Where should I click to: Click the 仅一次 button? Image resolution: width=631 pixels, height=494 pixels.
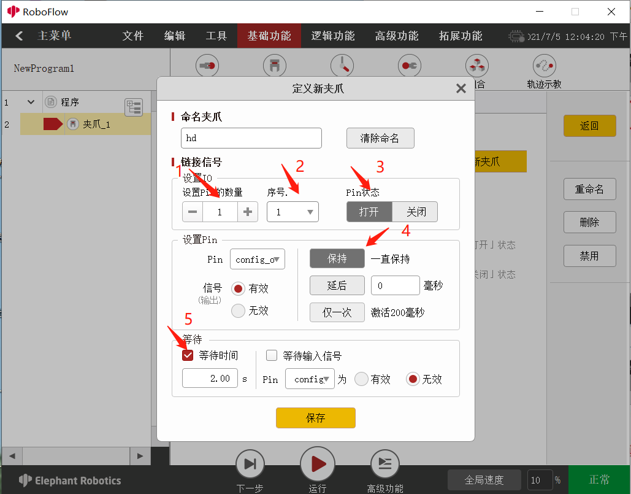337,312
